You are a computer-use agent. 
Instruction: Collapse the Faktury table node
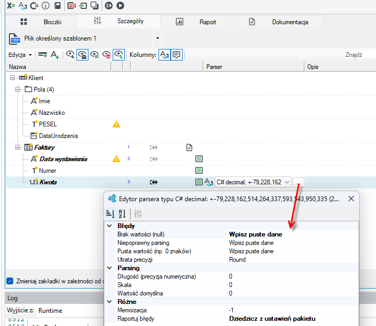click(x=17, y=147)
